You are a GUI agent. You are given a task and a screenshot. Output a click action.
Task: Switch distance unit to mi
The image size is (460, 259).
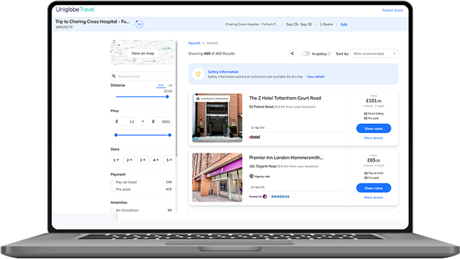coord(170,85)
